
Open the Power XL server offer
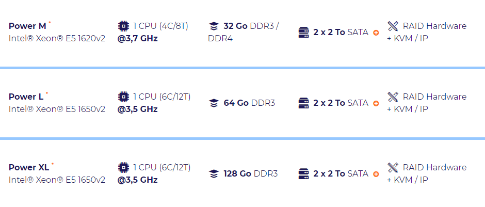(x=29, y=168)
